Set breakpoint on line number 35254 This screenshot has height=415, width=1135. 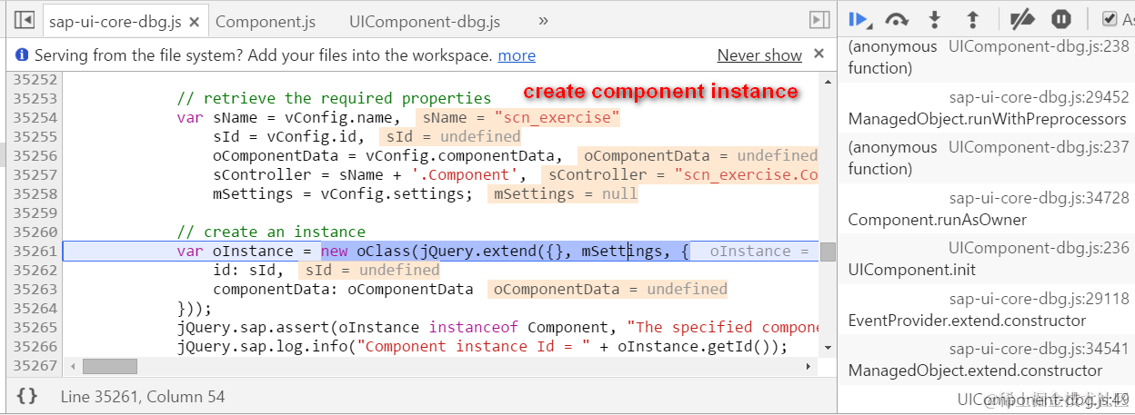[36, 117]
